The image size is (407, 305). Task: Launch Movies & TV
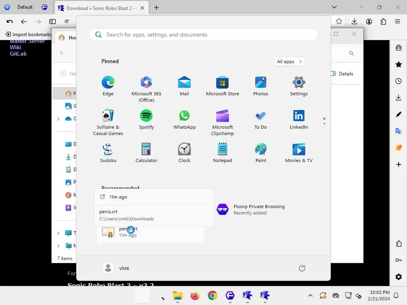(299, 153)
